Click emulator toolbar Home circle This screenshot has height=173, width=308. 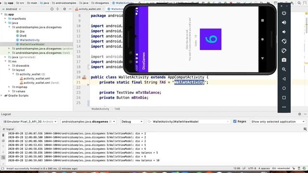coord(284,88)
